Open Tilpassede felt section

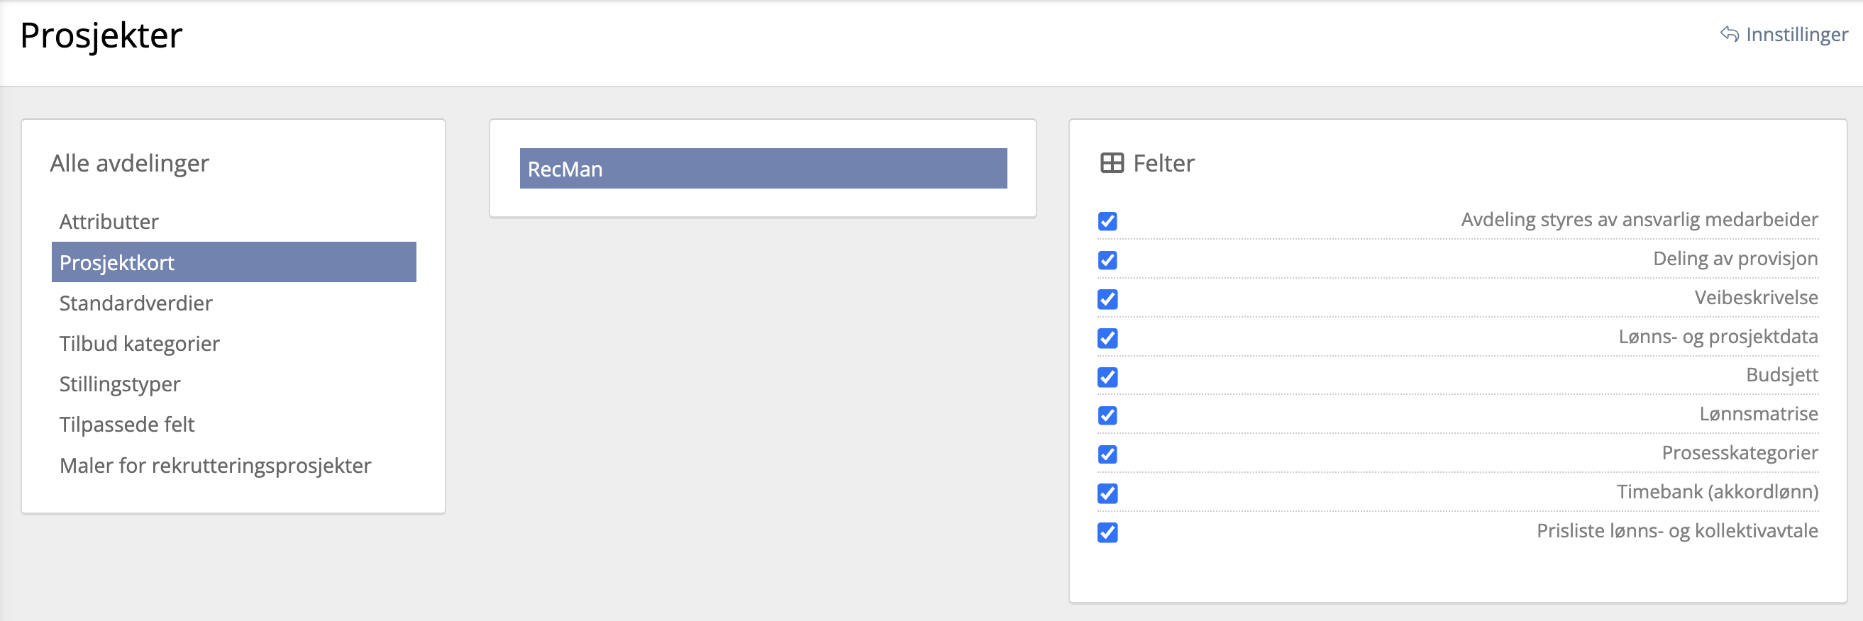point(127,425)
